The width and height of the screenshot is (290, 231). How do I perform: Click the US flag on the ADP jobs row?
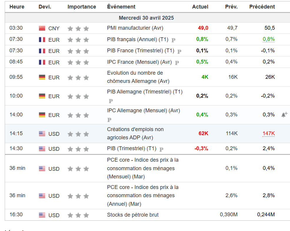(x=42, y=134)
